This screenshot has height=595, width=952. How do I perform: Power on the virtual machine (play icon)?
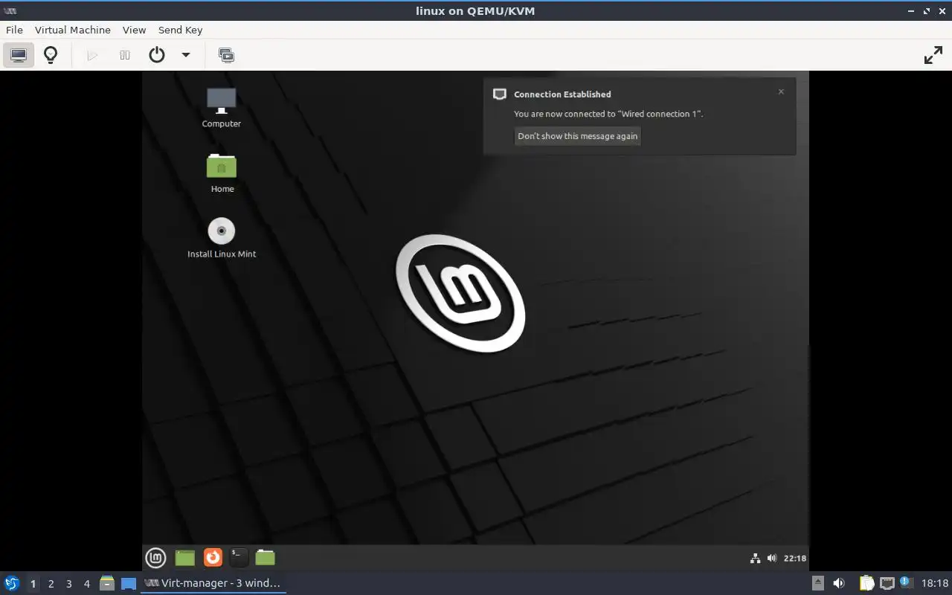[x=92, y=55]
